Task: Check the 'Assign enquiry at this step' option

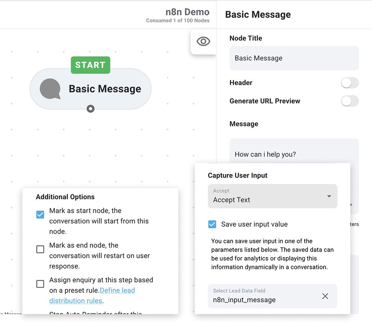Action: (x=40, y=284)
